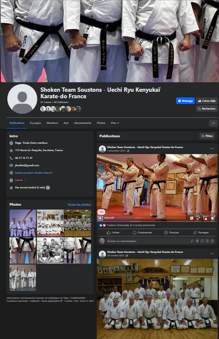Click the last follower avatar in row
The image size is (219, 339).
(78, 109)
